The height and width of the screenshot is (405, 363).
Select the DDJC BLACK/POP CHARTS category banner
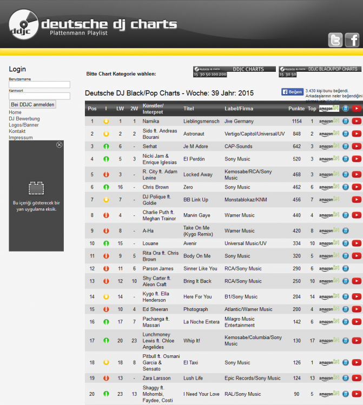(320, 69)
